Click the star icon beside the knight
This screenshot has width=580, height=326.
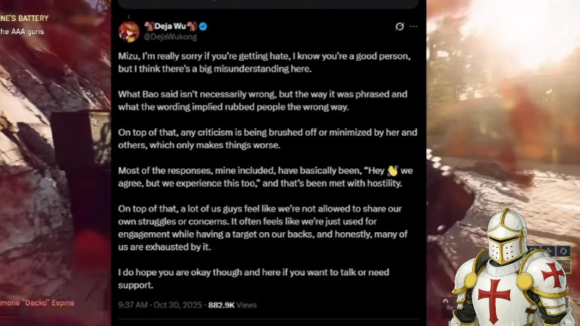coord(446,301)
